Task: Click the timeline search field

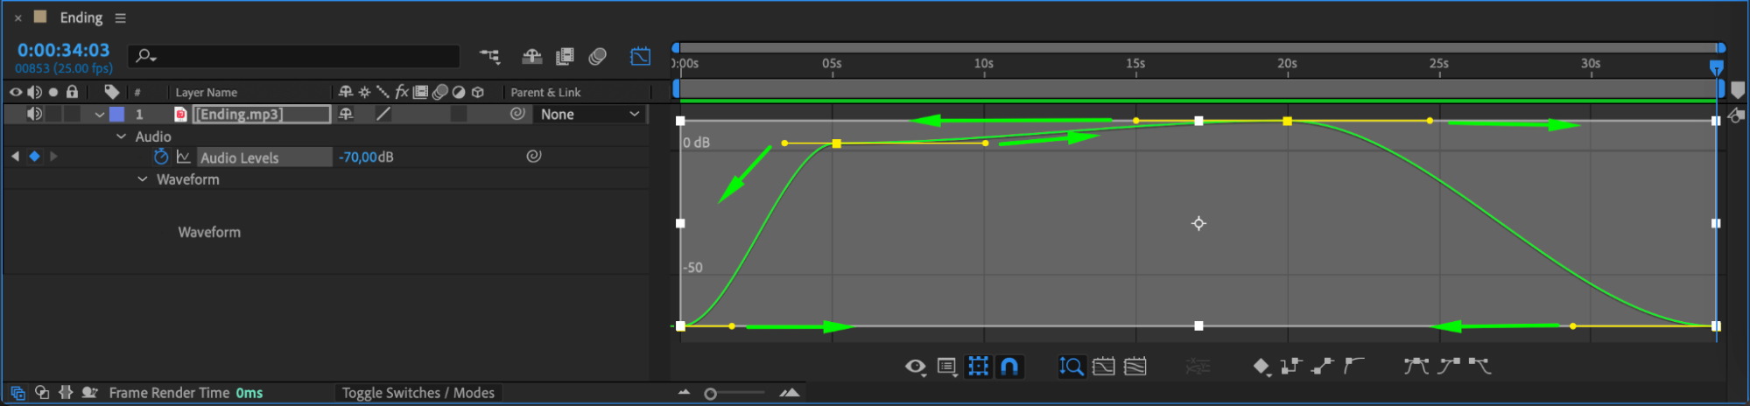Action: pyautogui.click(x=294, y=57)
